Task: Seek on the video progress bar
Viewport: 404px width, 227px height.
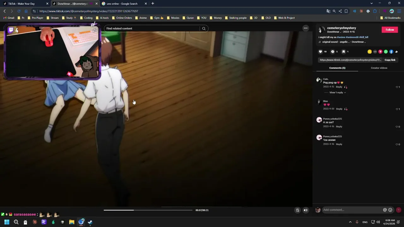Action: [x=148, y=210]
